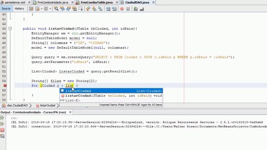Click the red Stop icon in Output
This screenshot has height=150, width=267.
[x=3, y=130]
